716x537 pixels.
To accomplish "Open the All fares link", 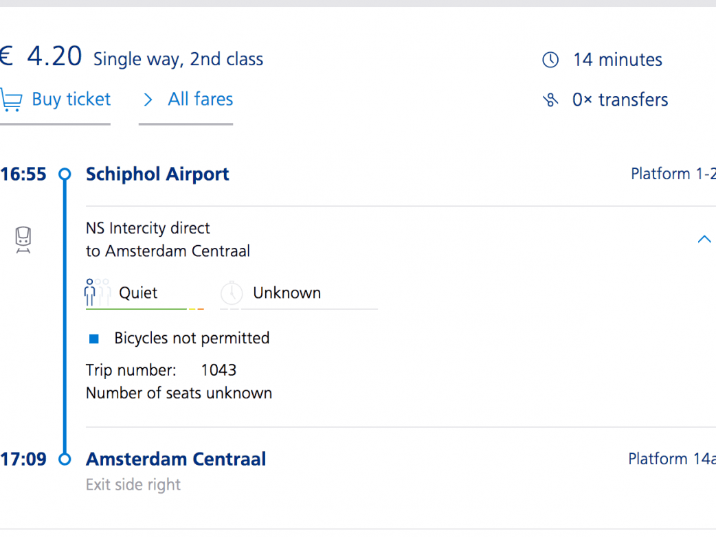I will [200, 100].
